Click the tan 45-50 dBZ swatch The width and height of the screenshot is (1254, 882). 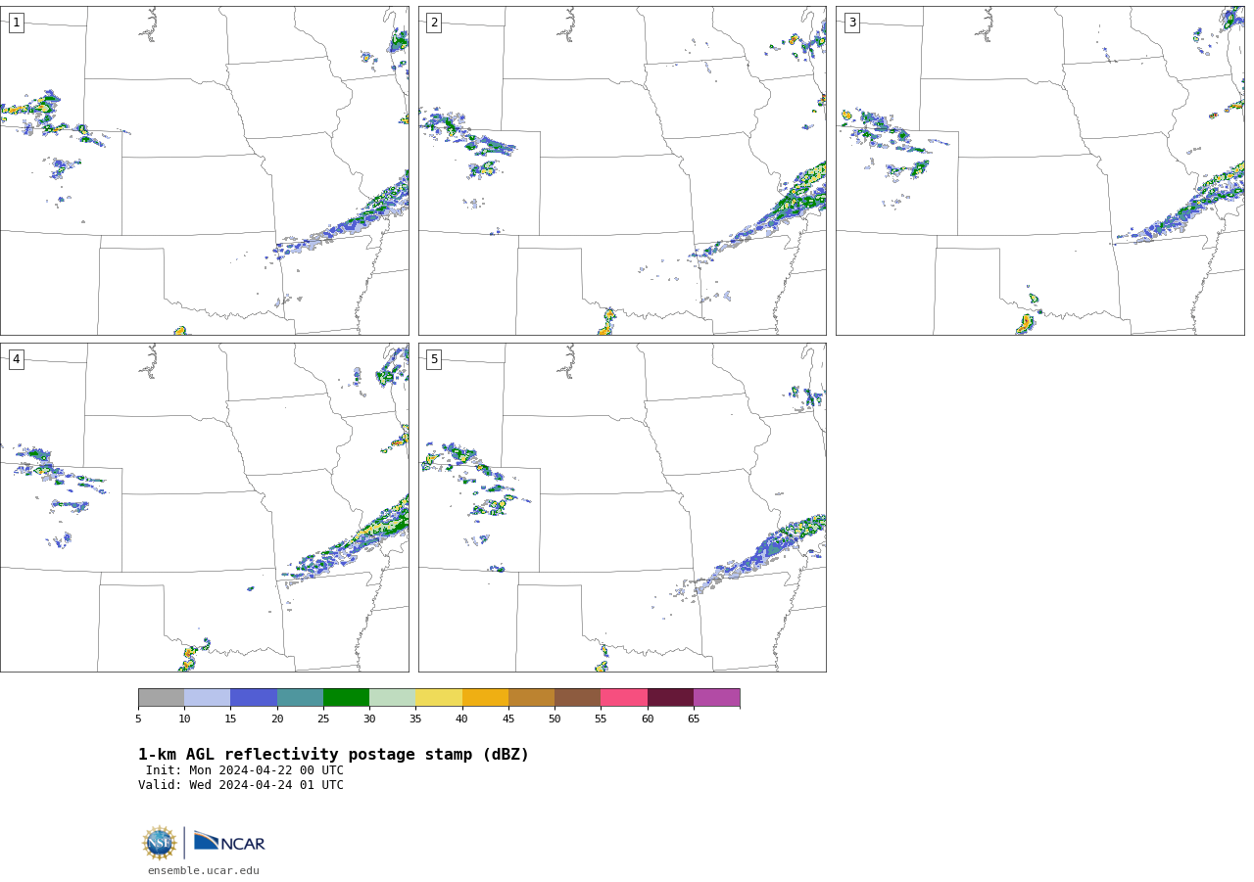pos(531,698)
